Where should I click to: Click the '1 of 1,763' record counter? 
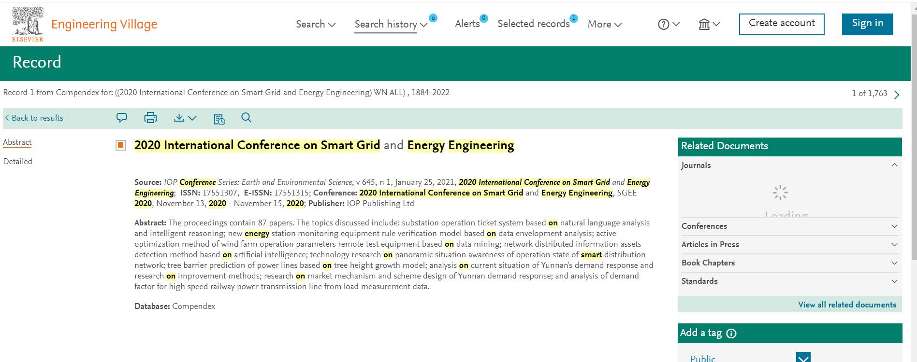pos(869,93)
